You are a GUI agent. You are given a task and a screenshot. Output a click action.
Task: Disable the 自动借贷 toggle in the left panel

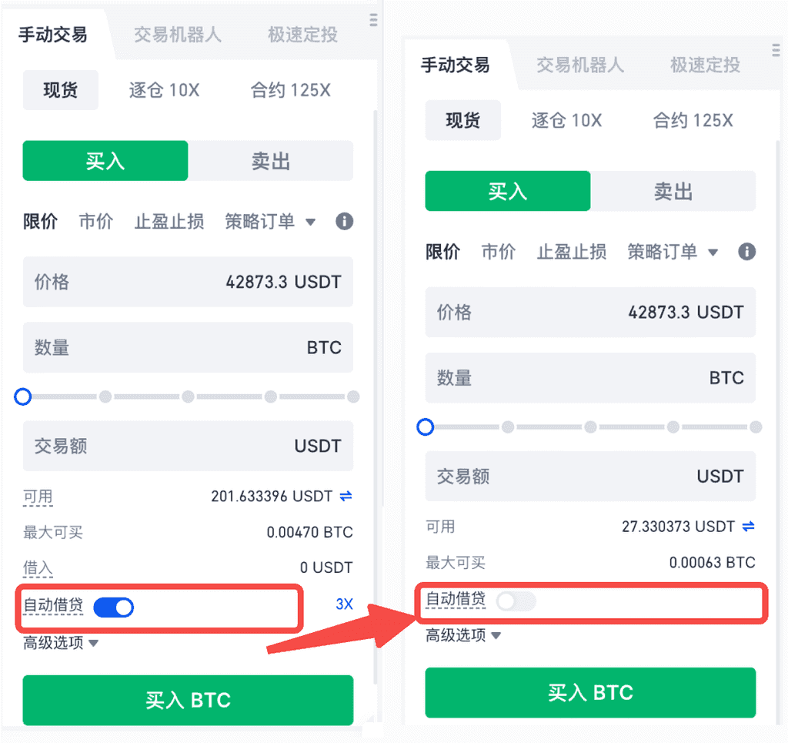click(114, 607)
